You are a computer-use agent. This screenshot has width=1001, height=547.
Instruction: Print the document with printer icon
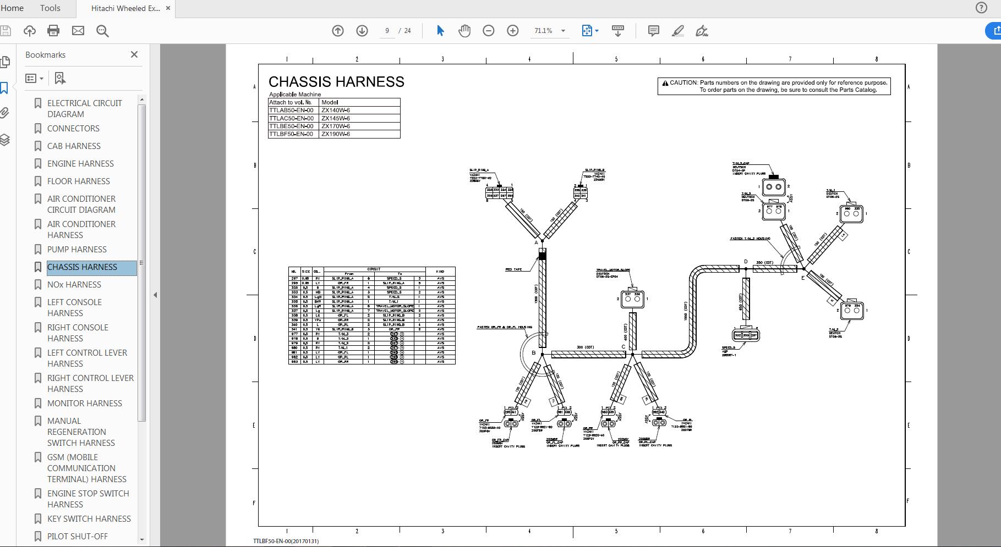pyautogui.click(x=53, y=31)
